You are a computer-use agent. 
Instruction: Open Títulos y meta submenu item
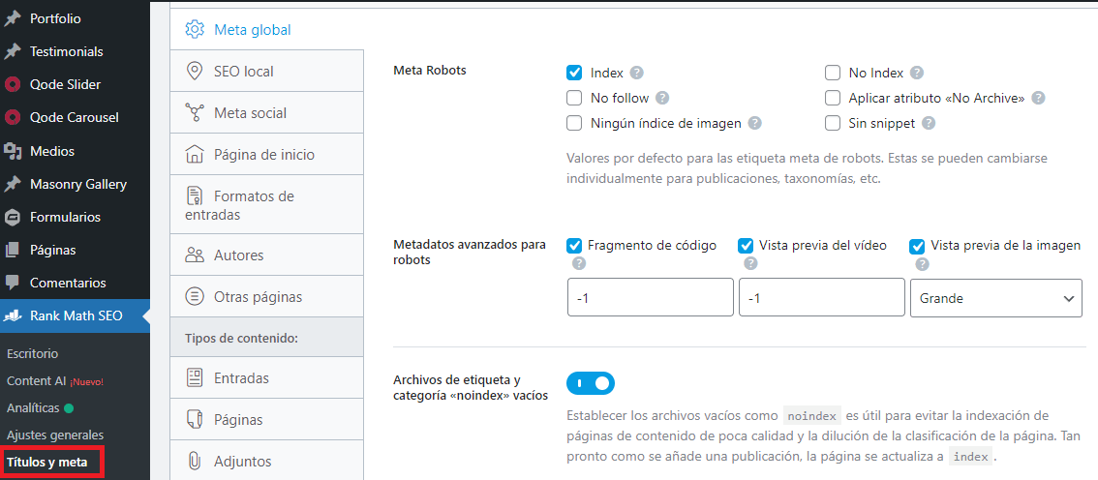[x=46, y=462]
